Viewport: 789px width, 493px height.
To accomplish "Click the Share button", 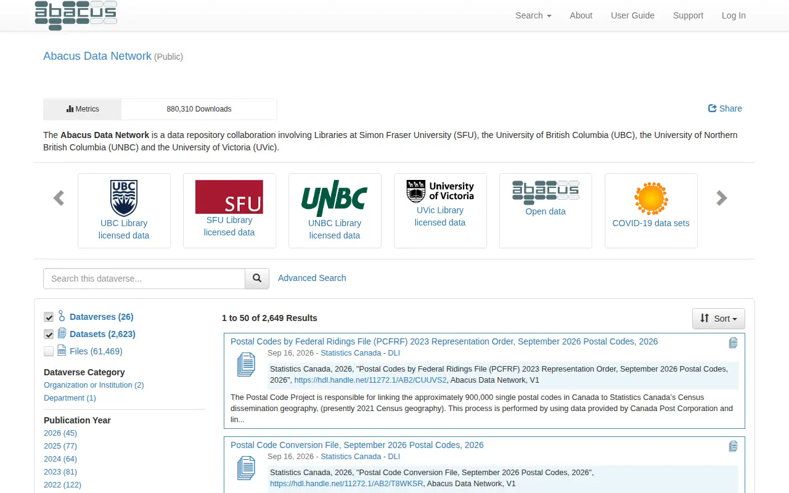I will [725, 108].
